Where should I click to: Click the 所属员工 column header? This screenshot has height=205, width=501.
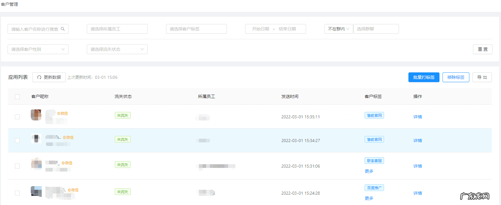(x=206, y=96)
